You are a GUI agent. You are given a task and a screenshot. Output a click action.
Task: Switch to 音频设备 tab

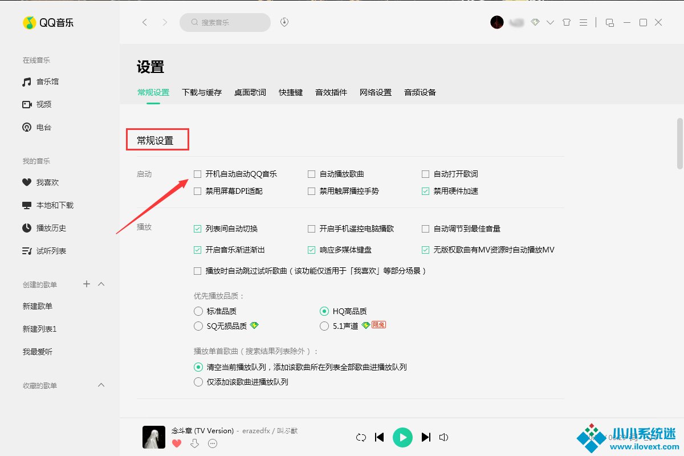click(420, 92)
